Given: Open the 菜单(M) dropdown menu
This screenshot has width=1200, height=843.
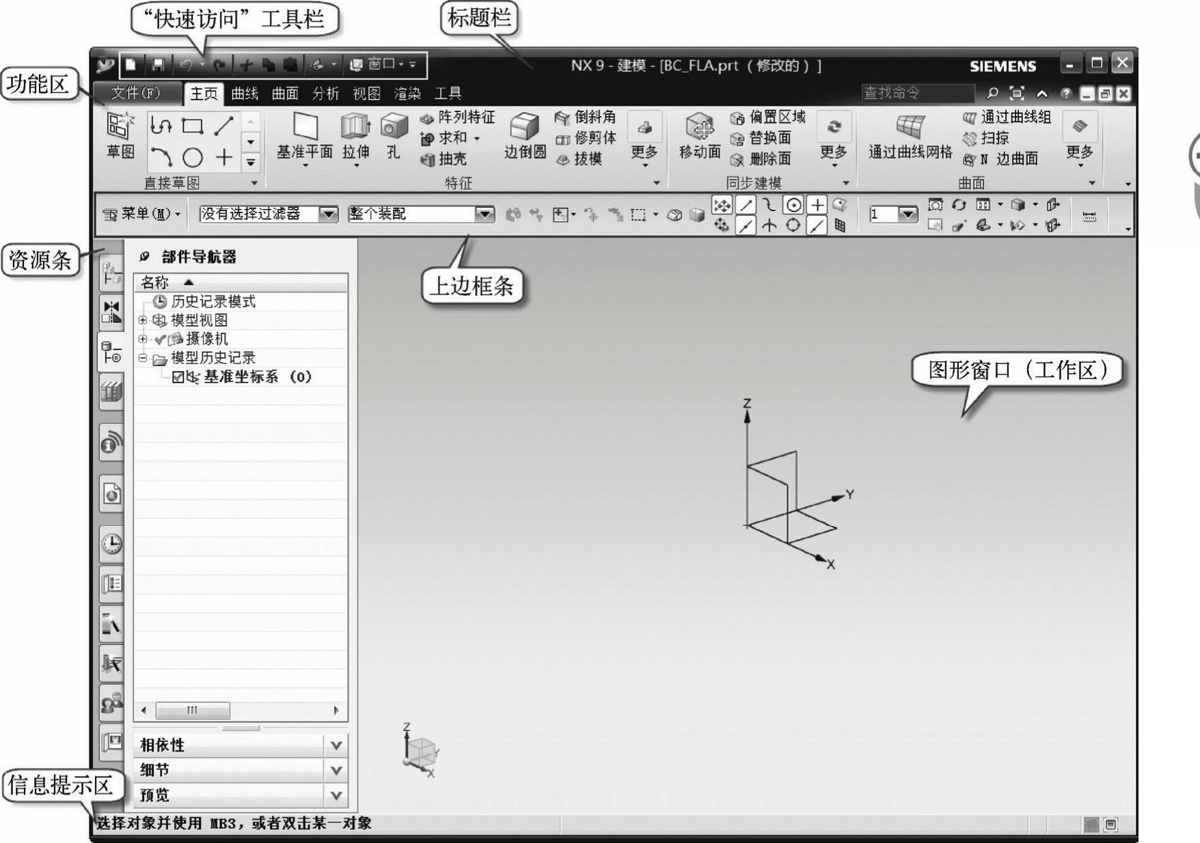Looking at the screenshot, I should coord(141,214).
